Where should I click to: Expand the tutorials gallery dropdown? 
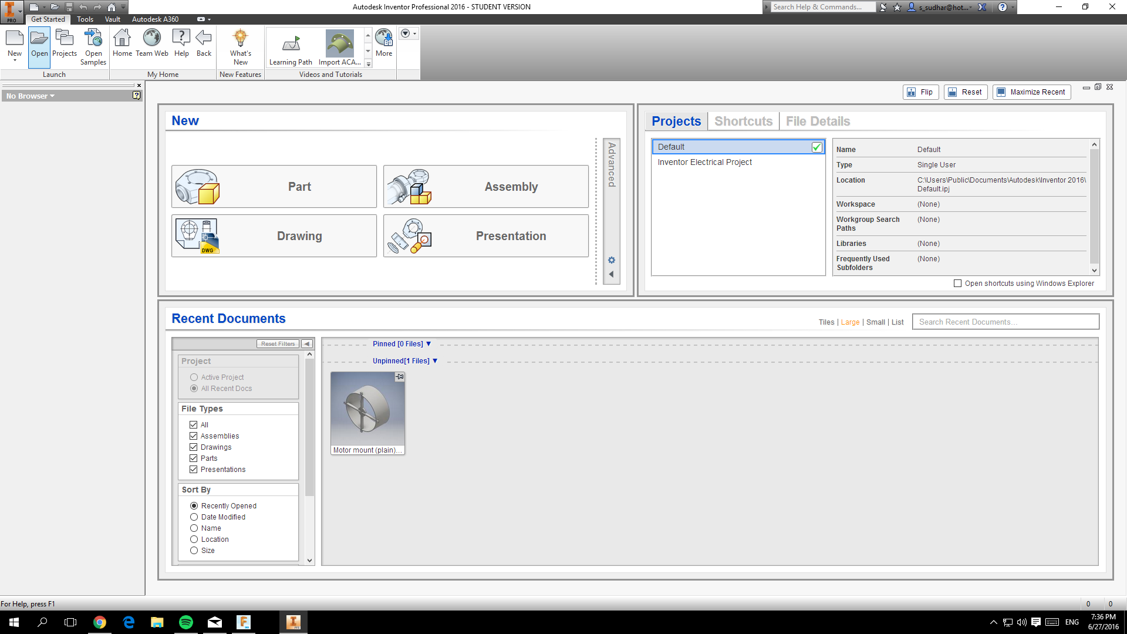[x=369, y=64]
